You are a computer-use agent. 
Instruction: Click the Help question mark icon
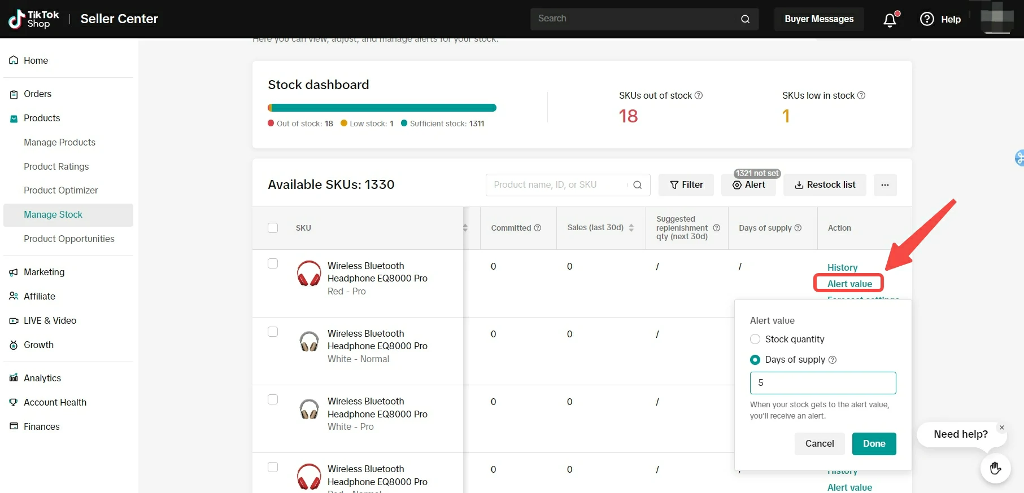(x=927, y=19)
